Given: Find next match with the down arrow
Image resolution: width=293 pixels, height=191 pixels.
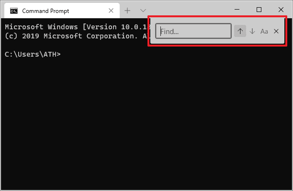Looking at the screenshot, I should coord(252,31).
